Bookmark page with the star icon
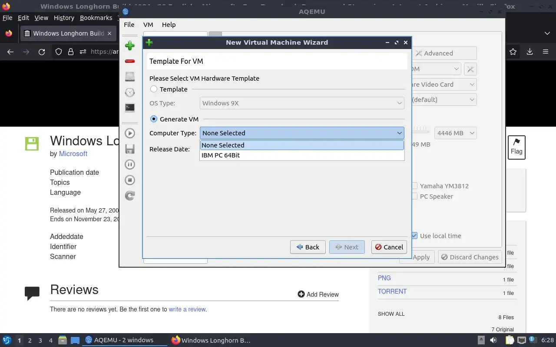The width and height of the screenshot is (556, 347). click(x=513, y=52)
